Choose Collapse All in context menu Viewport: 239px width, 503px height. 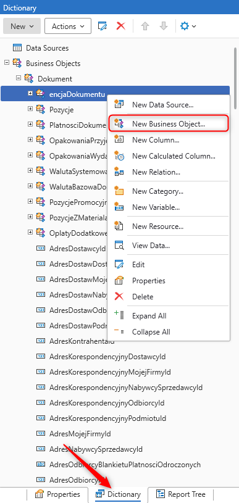[x=169, y=332]
